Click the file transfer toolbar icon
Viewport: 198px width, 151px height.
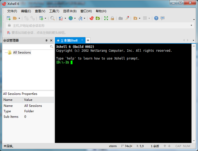coord(61,18)
